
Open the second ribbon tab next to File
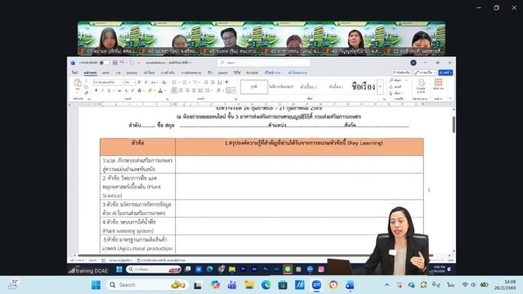tap(90, 73)
